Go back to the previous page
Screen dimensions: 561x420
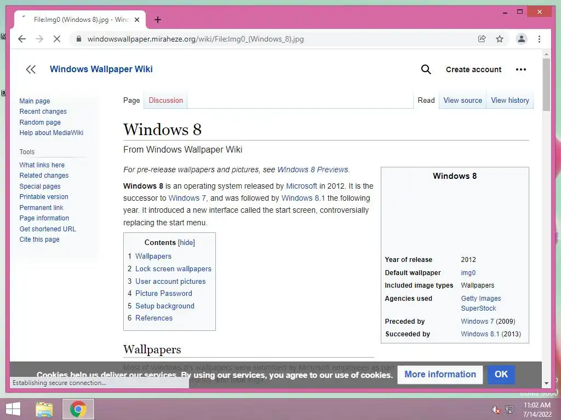pyautogui.click(x=22, y=39)
